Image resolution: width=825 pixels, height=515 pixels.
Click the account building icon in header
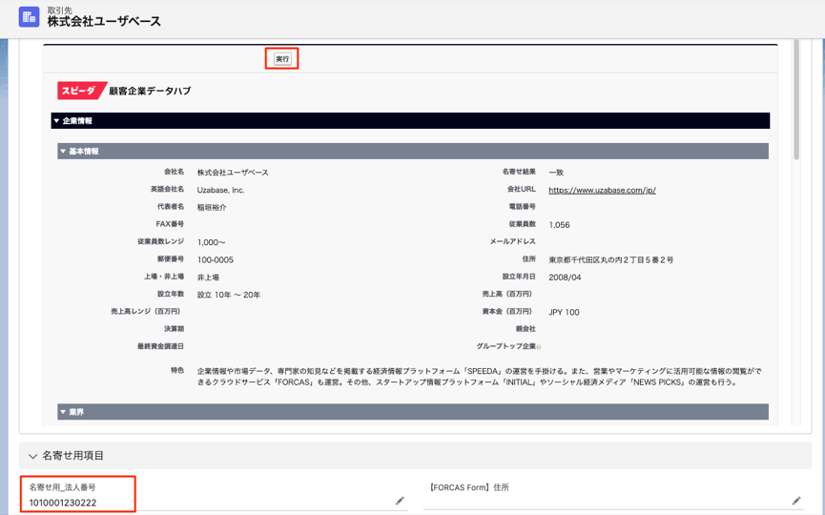[x=29, y=17]
